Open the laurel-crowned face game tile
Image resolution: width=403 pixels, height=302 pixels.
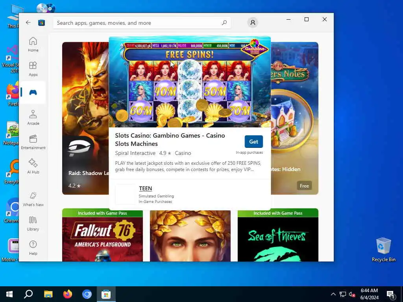point(190,236)
